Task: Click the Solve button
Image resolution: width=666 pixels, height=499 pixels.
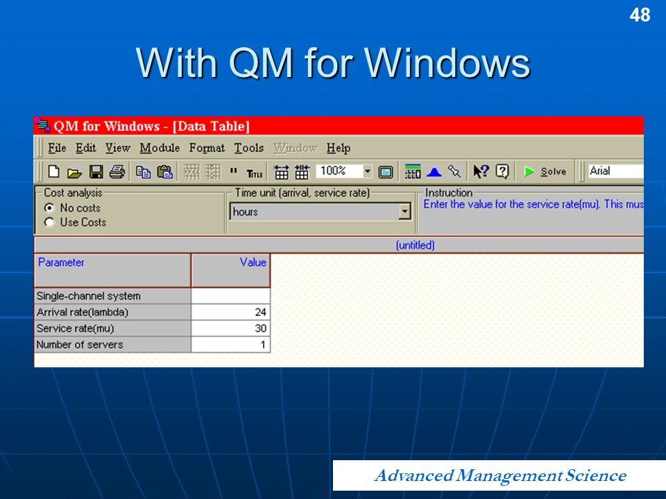Action: tap(545, 171)
